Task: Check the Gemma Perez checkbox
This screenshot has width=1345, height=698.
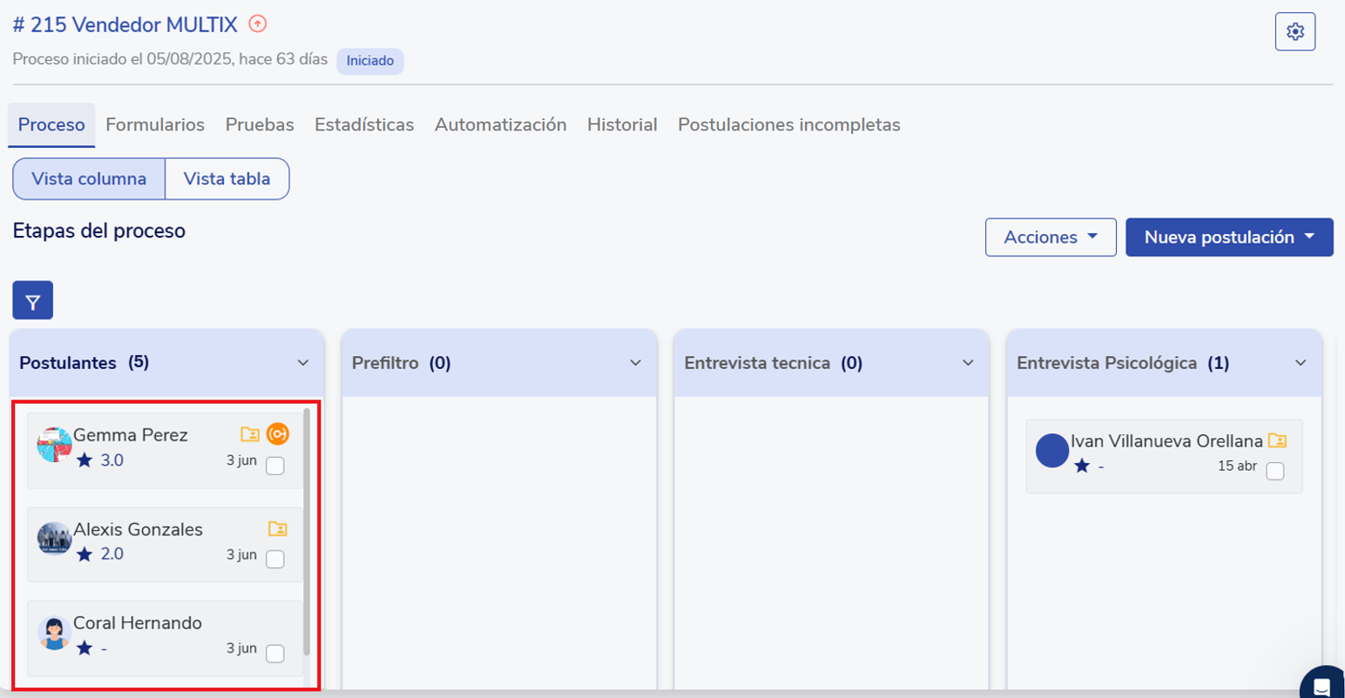Action: tap(275, 466)
